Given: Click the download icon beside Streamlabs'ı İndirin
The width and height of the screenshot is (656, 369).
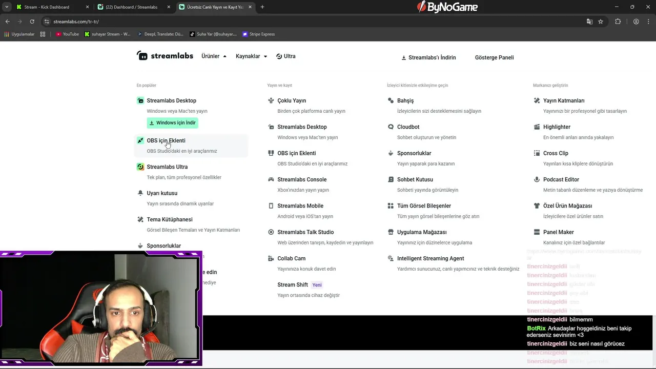Looking at the screenshot, I should 404,58.
